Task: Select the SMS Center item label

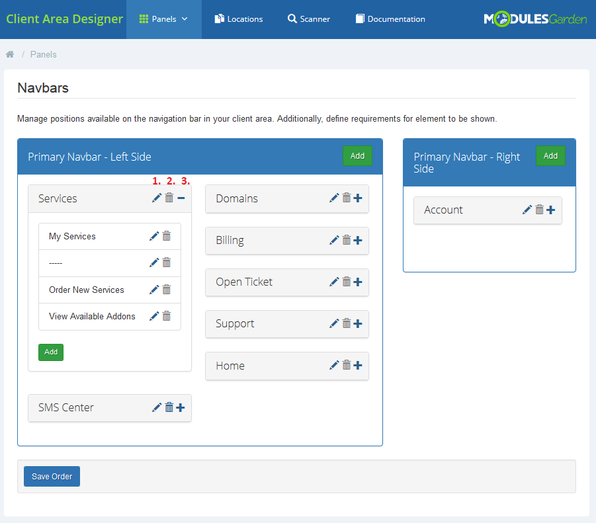Action: (x=66, y=407)
